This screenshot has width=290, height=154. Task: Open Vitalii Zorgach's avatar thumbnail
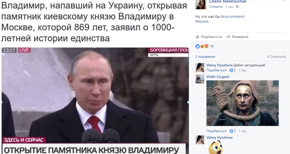[x=200, y=79]
